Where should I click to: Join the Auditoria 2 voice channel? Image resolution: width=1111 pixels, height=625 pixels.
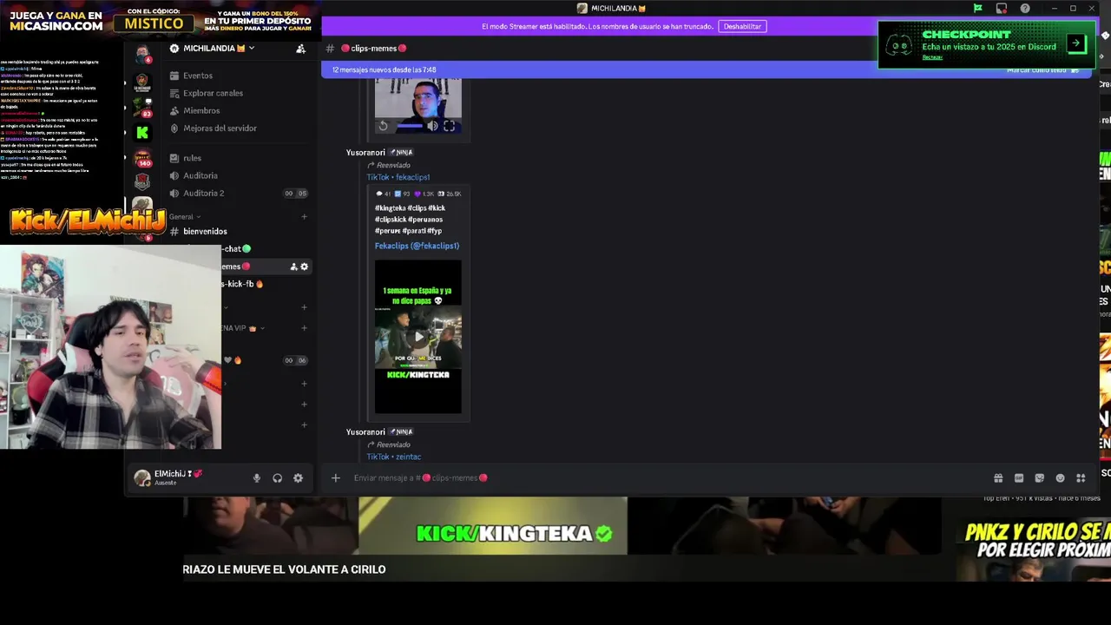(x=197, y=193)
